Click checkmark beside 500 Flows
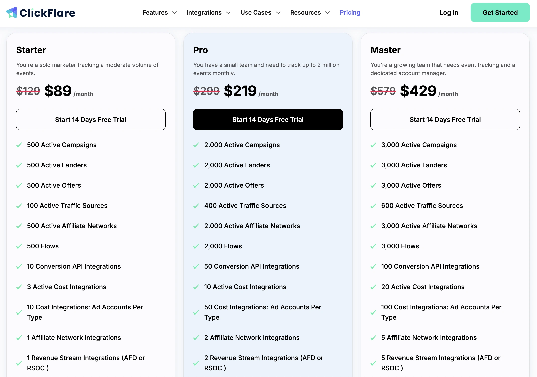Image resolution: width=537 pixels, height=377 pixels. coord(19,246)
